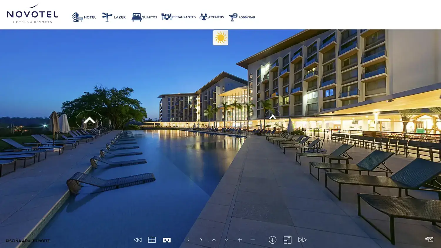Click the Restaurantes fork-and-plate icon
The image size is (441, 248).
tap(167, 16)
